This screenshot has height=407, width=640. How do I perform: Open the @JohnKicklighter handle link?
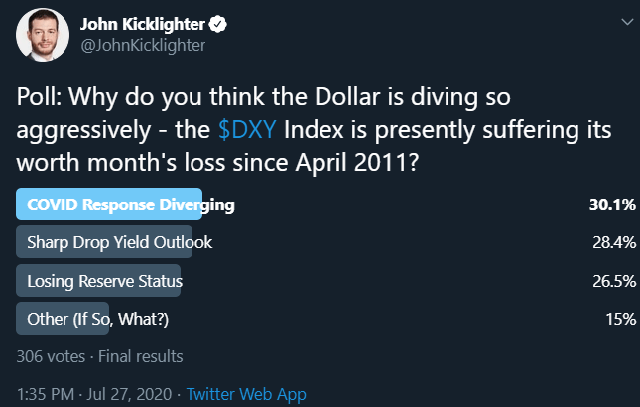click(143, 46)
